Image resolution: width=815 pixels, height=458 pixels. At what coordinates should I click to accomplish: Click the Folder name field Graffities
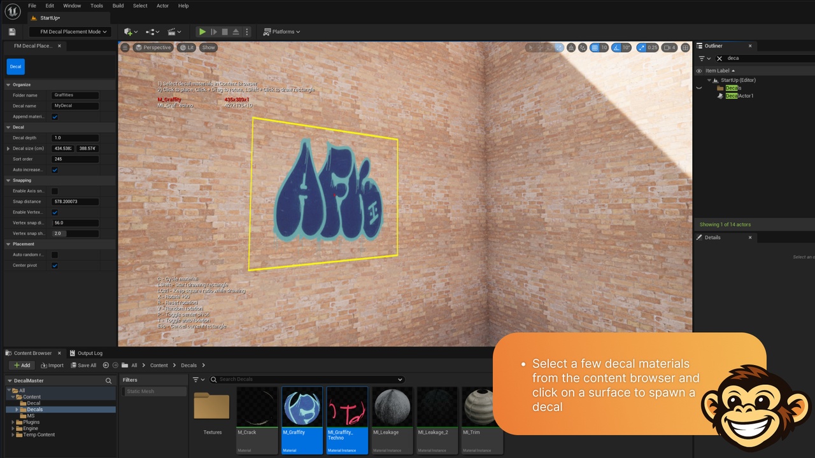pos(75,95)
